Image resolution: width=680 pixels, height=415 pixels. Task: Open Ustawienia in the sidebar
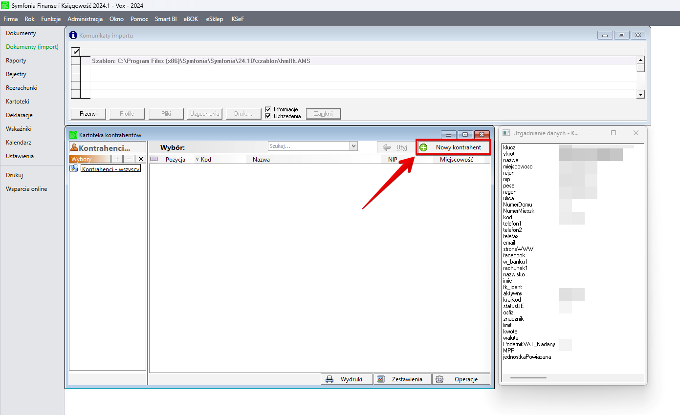point(20,156)
